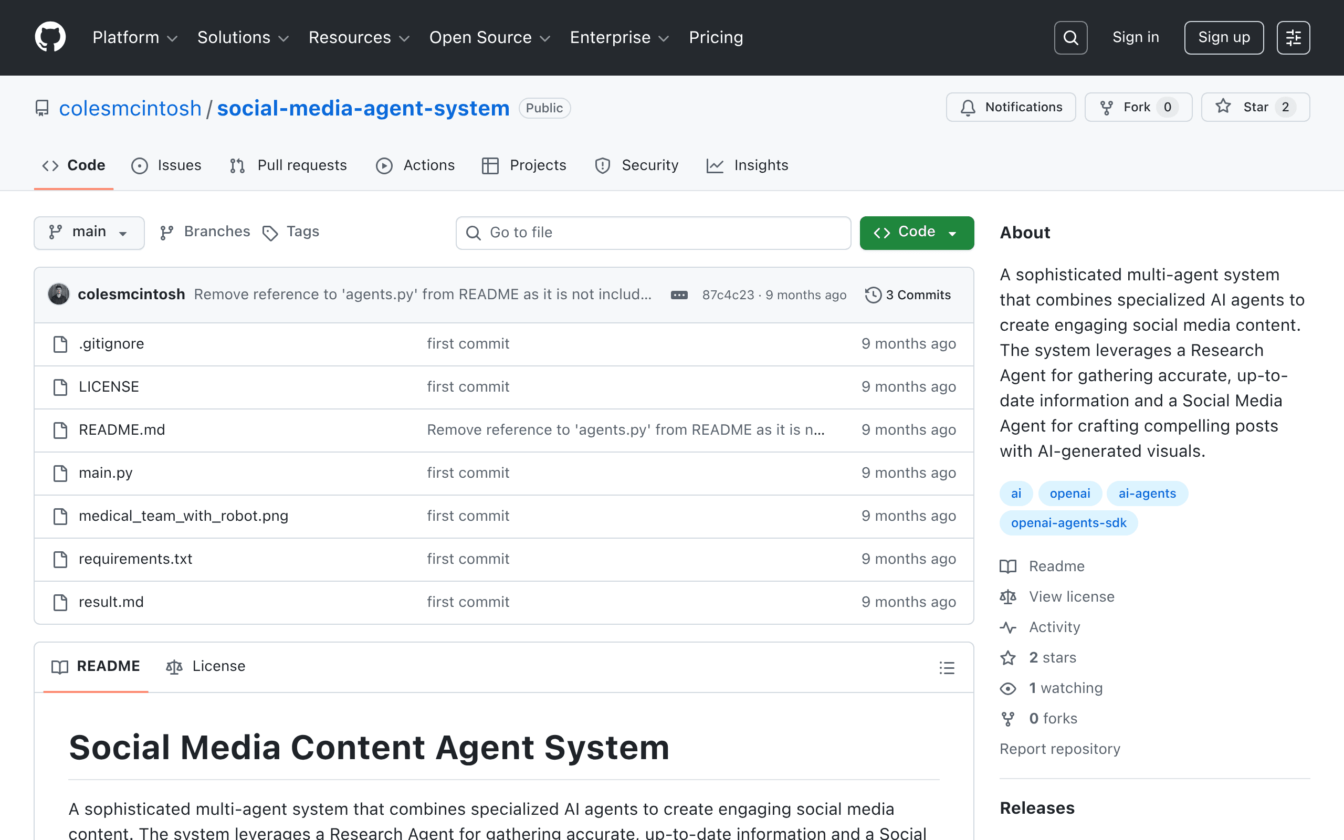Viewport: 1344px width, 840px height.
Task: Open the ai topic tag
Action: pyautogui.click(x=1016, y=493)
